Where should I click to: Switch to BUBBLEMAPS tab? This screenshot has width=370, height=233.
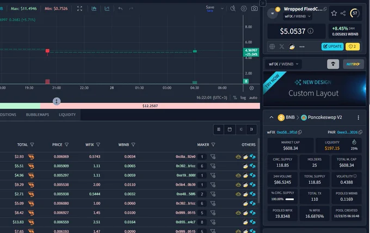point(38,115)
